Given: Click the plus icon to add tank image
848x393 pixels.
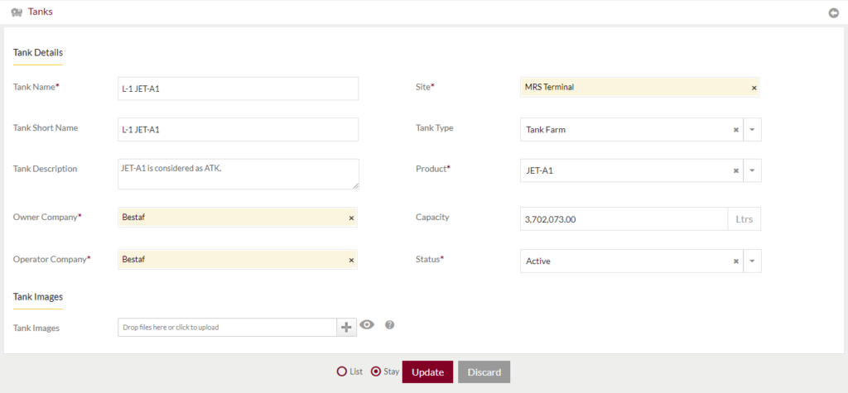Looking at the screenshot, I should click(x=347, y=327).
